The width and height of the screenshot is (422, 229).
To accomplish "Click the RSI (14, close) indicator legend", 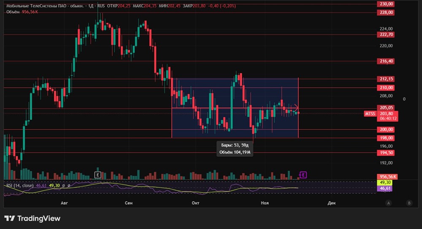I will [20, 186].
